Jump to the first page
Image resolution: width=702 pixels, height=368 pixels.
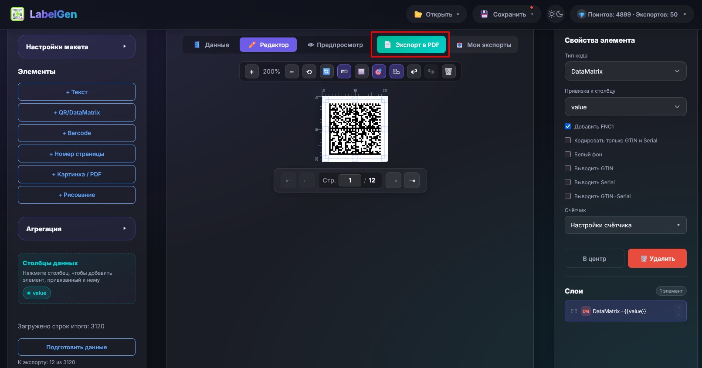coord(288,180)
